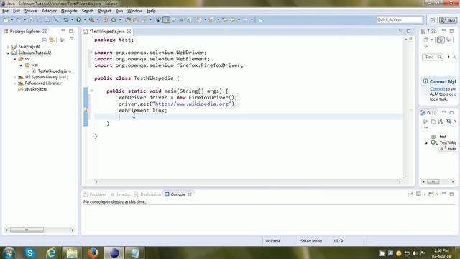The image size is (460, 259).
Task: Collapse All in Package Explorer toolbar
Action: click(44, 40)
